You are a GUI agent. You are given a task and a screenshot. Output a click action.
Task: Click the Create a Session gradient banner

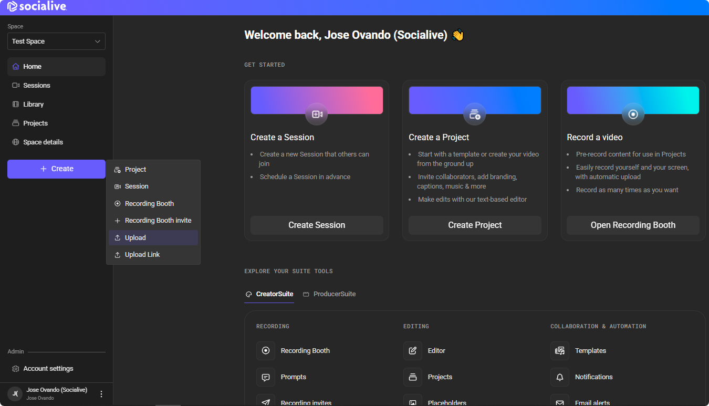point(317,100)
